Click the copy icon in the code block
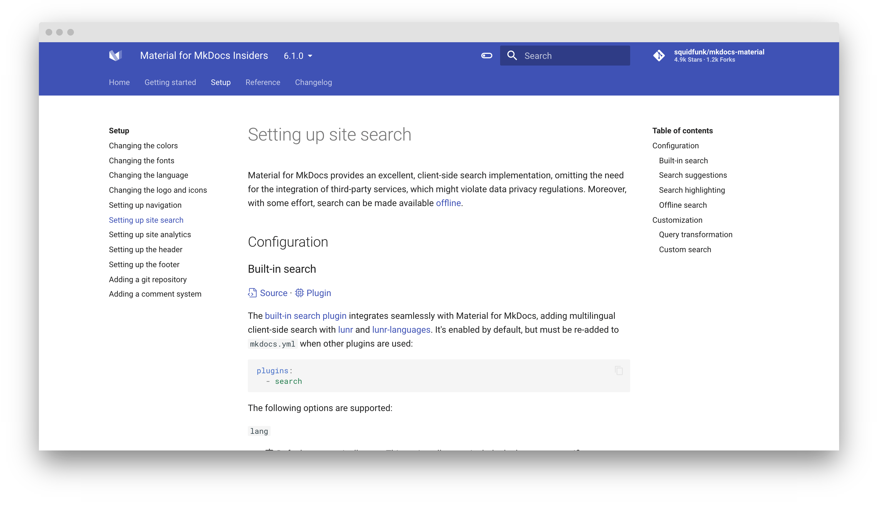The image size is (878, 506). (x=619, y=370)
